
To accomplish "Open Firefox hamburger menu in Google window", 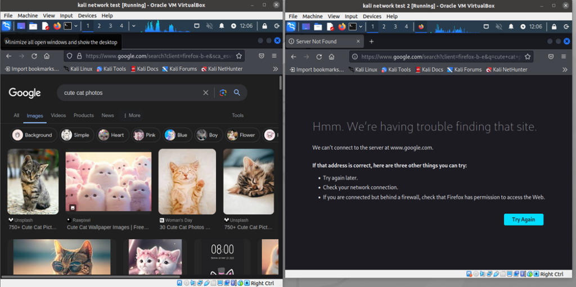I will point(274,56).
